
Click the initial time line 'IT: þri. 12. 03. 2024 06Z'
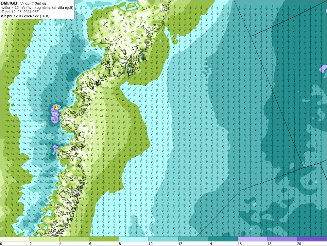click(20, 12)
